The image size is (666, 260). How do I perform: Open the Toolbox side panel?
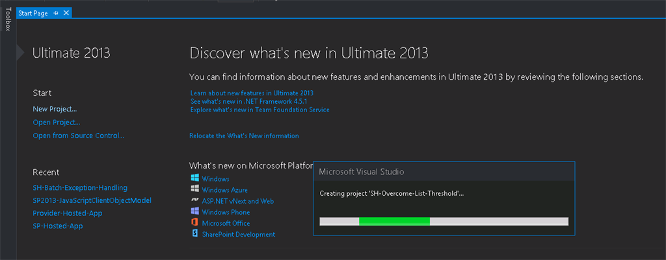click(x=8, y=19)
